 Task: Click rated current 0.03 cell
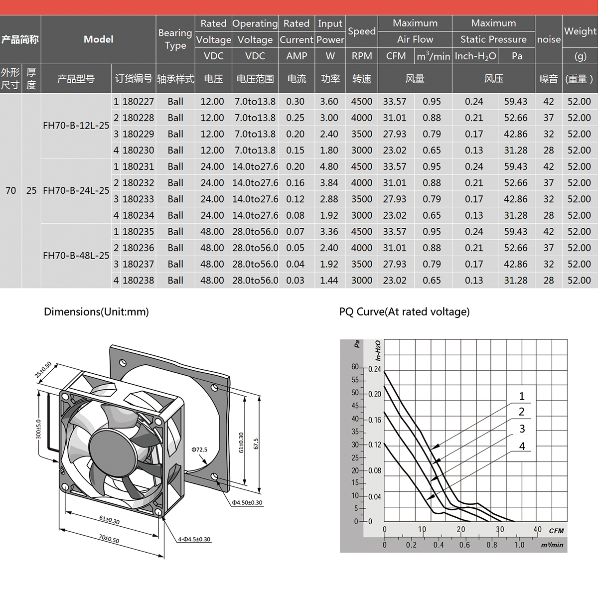[295, 281]
